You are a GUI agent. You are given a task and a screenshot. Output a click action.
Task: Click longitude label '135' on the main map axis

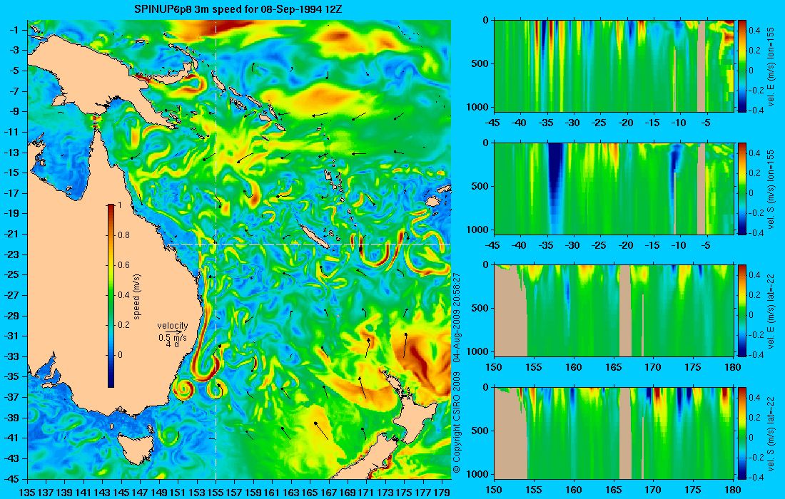point(27,493)
